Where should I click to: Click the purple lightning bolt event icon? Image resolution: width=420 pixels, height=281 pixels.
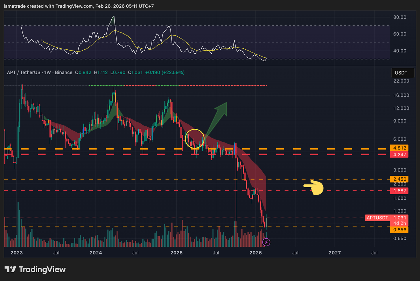(266, 241)
